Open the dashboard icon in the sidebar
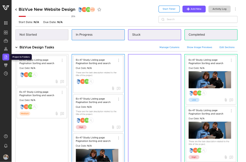 coord(6,32)
